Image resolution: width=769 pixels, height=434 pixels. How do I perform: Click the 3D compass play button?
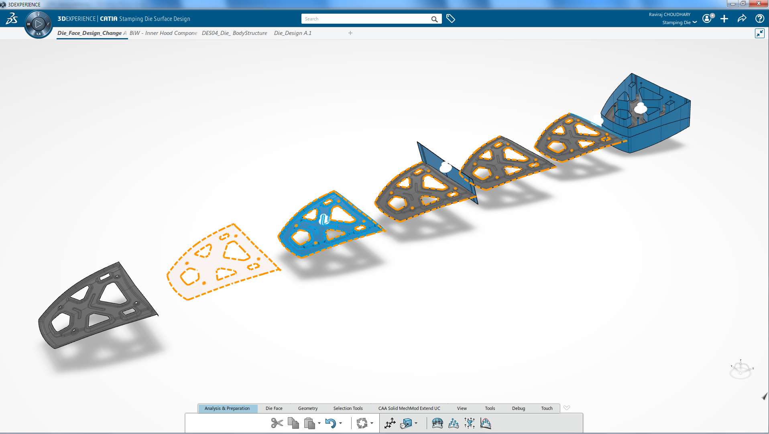coord(39,24)
